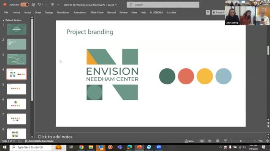Screen dimensions: 270x151
Task: Toggle the Notes pane button
Action: [189, 141]
